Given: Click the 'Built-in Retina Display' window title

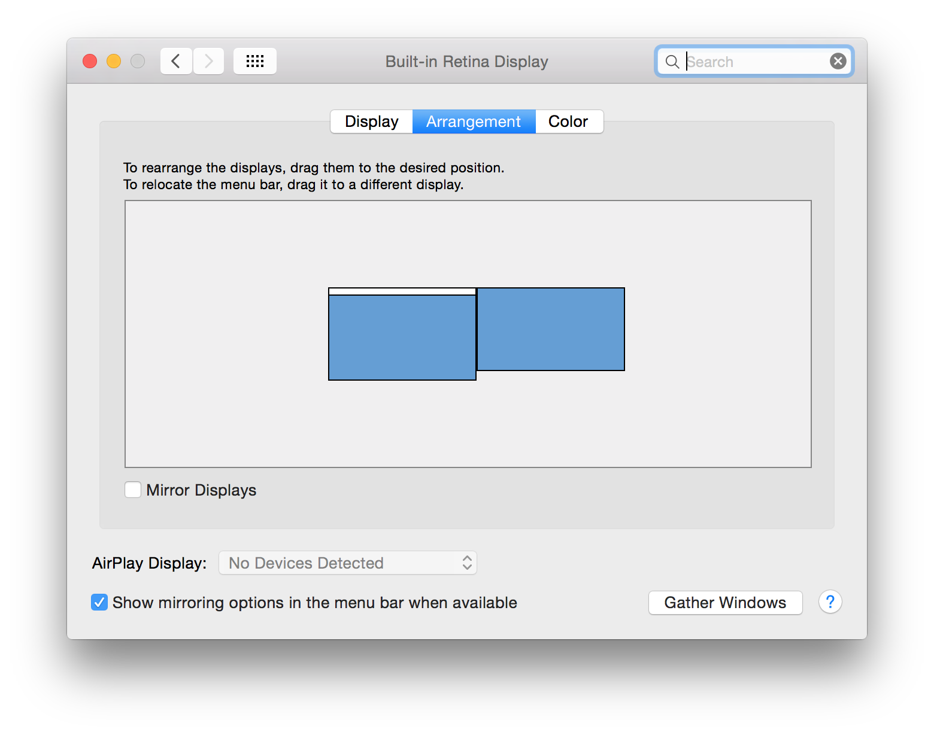Looking at the screenshot, I should click(467, 62).
